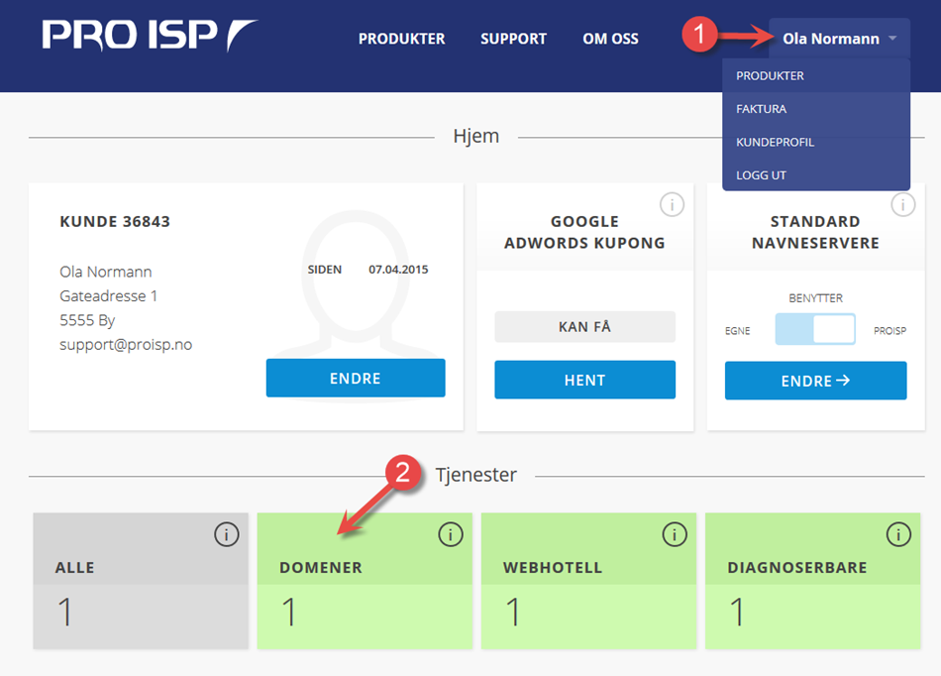Click the ENDRE button on customer card
The width and height of the screenshot is (941, 676).
(x=356, y=379)
